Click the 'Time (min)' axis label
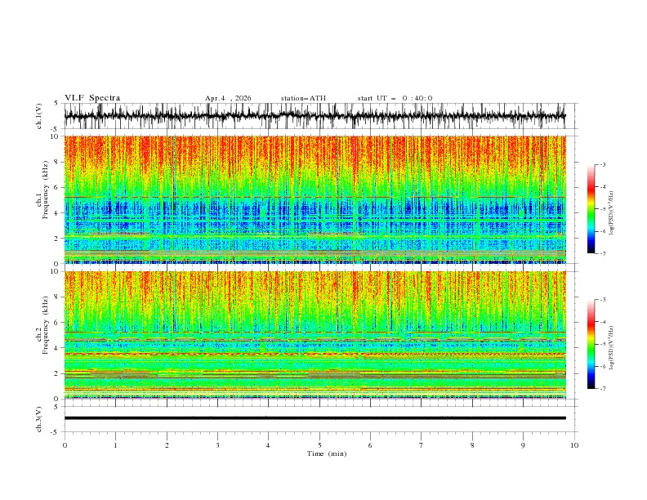This screenshot has width=647, height=500. coord(327,453)
